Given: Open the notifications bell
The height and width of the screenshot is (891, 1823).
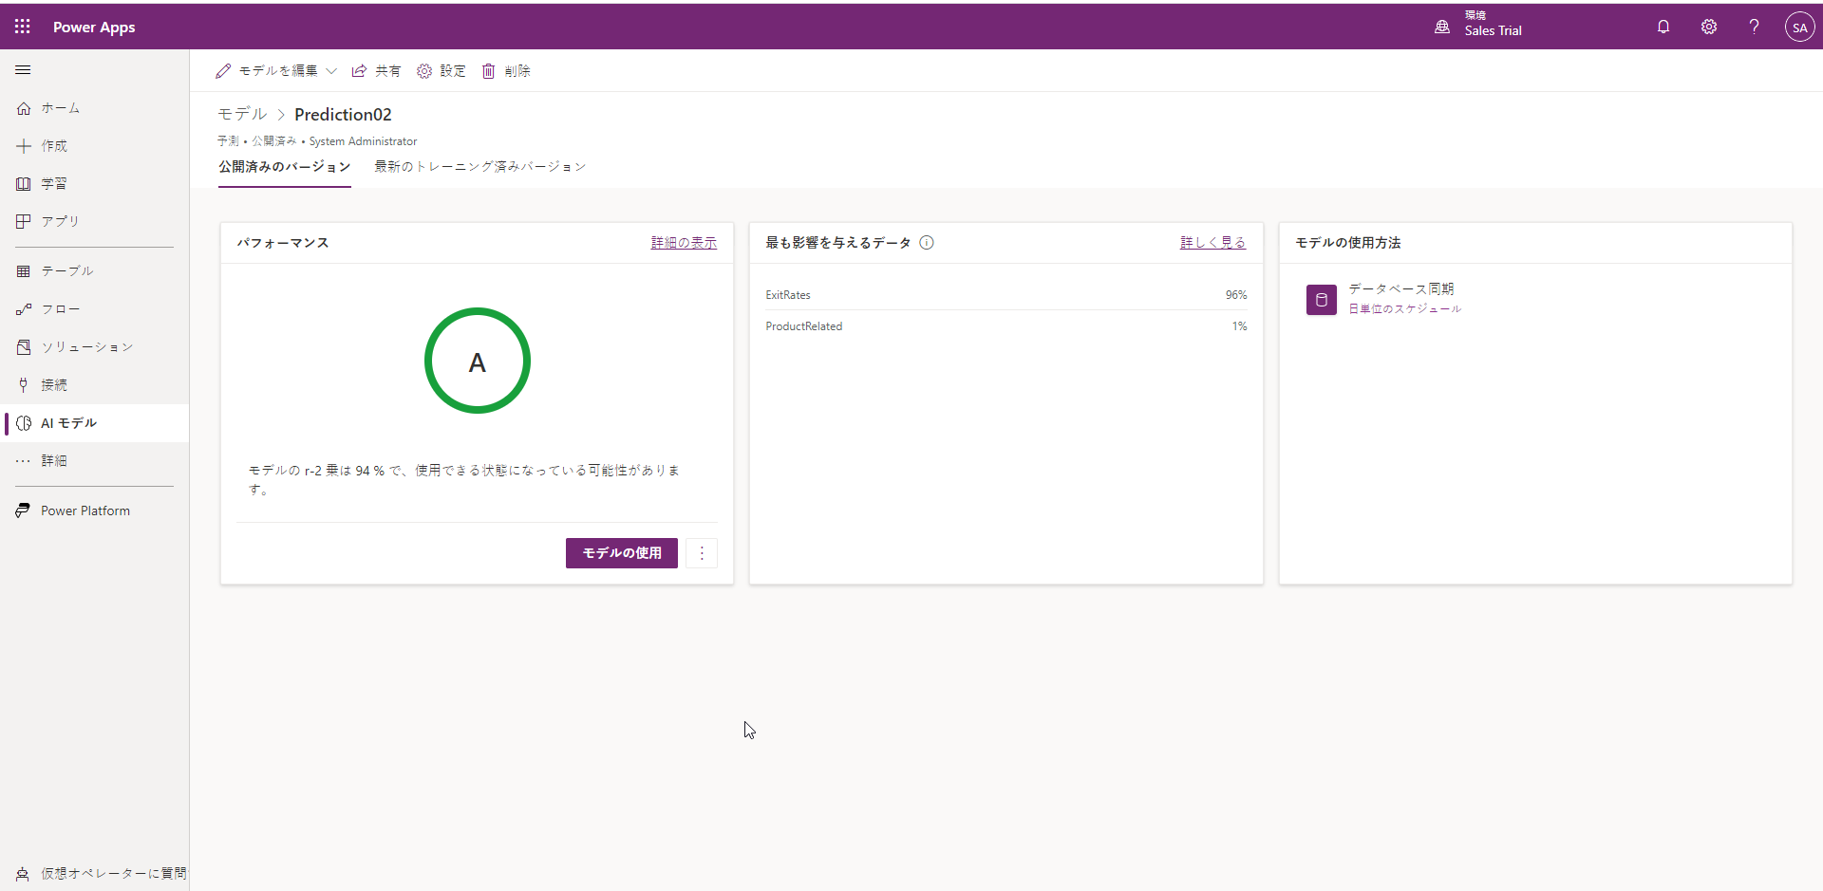Looking at the screenshot, I should point(1663,27).
